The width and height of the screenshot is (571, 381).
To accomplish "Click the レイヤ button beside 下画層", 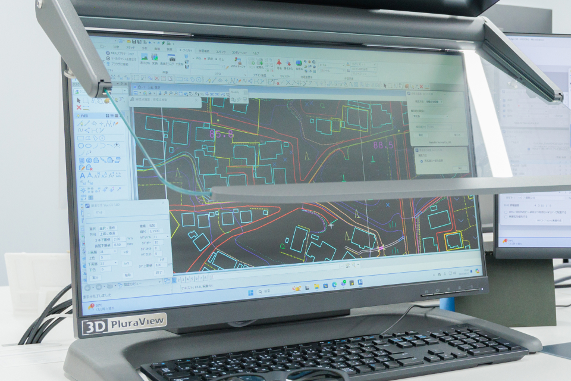I will (x=126, y=263).
